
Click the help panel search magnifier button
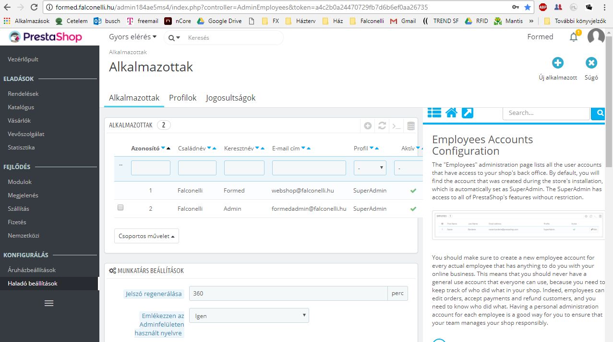pos(599,113)
